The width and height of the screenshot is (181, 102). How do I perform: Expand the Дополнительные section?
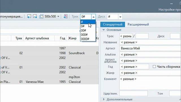coord(104,99)
